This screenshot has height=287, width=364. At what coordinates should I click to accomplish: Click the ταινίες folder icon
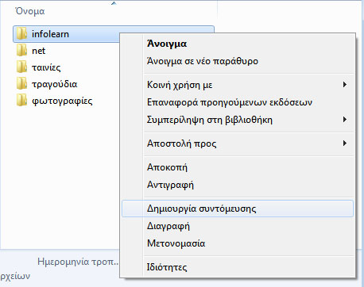21,67
